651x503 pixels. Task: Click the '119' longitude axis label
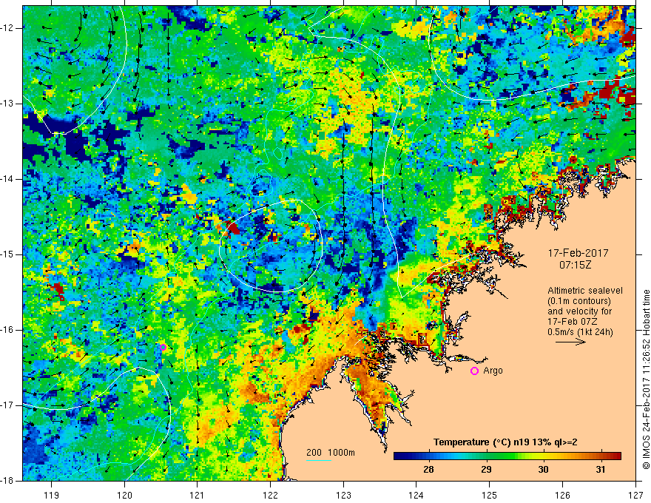(52, 495)
